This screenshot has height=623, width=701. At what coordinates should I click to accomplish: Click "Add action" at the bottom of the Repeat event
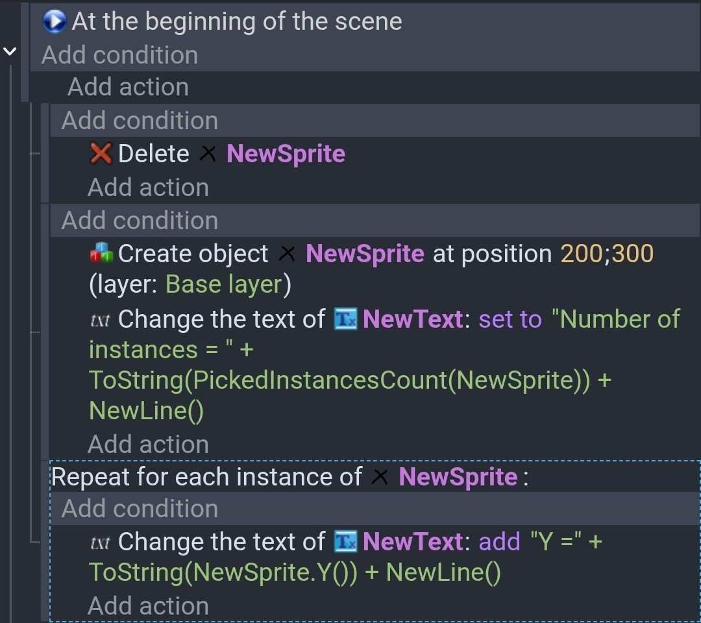pyautogui.click(x=148, y=606)
